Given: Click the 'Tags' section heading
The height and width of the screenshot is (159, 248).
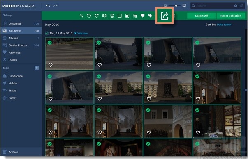Looking at the screenshot, I should [6, 68].
